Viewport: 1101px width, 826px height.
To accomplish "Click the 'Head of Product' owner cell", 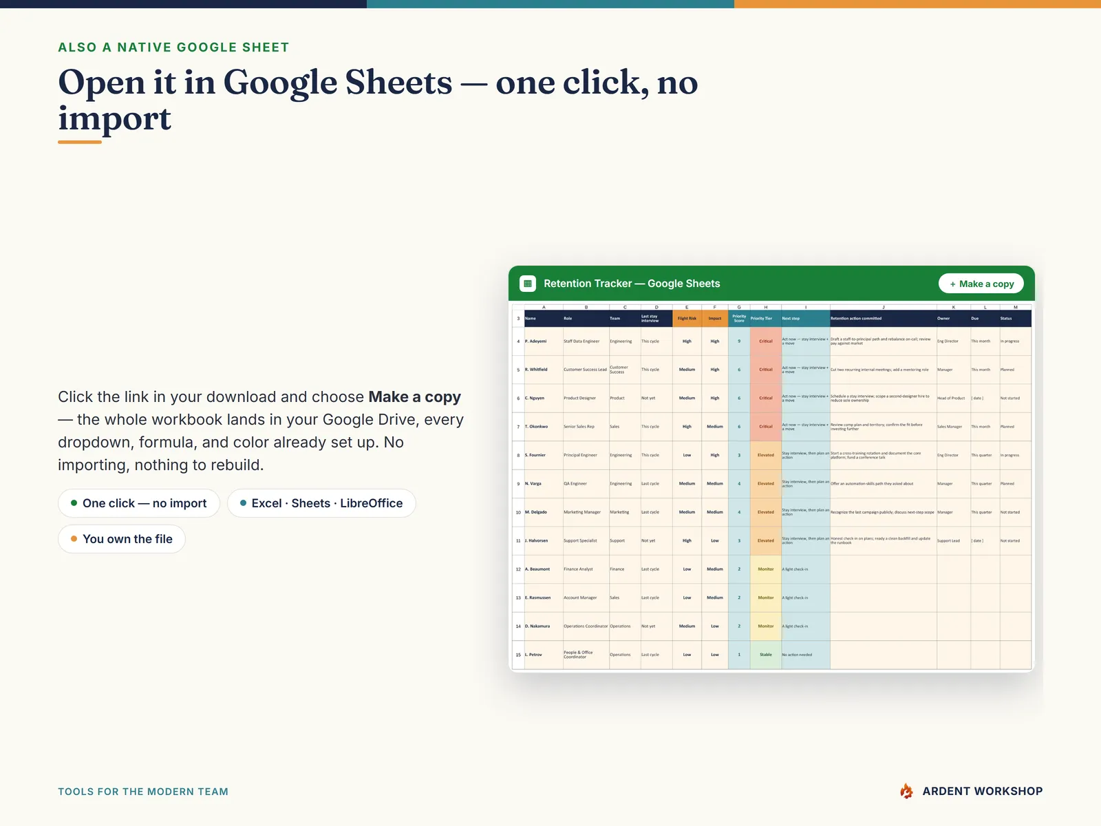I will [x=953, y=398].
